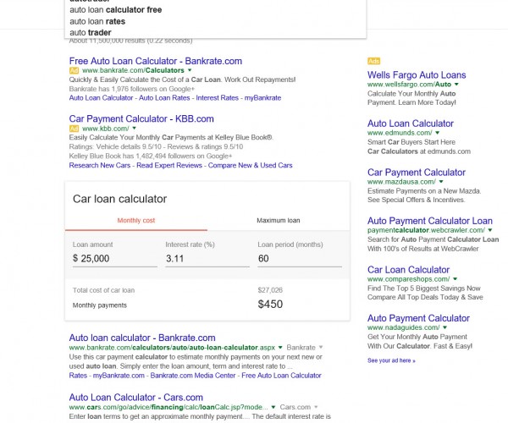Open Auto Payment Calculator Loan ad
The width and height of the screenshot is (508, 423).
[430, 221]
